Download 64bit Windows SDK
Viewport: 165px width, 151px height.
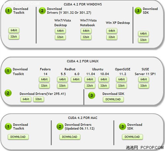[x=144, y=34]
